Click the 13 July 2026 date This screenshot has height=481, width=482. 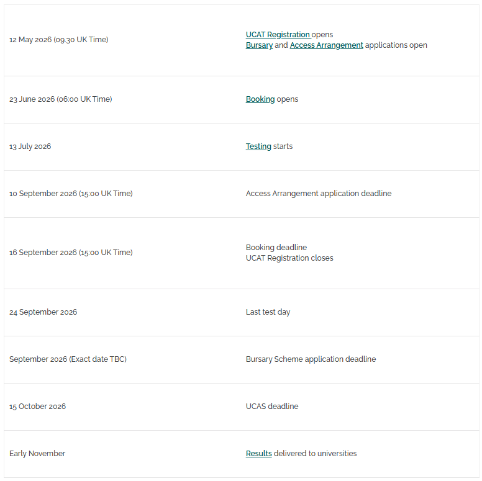tap(30, 146)
